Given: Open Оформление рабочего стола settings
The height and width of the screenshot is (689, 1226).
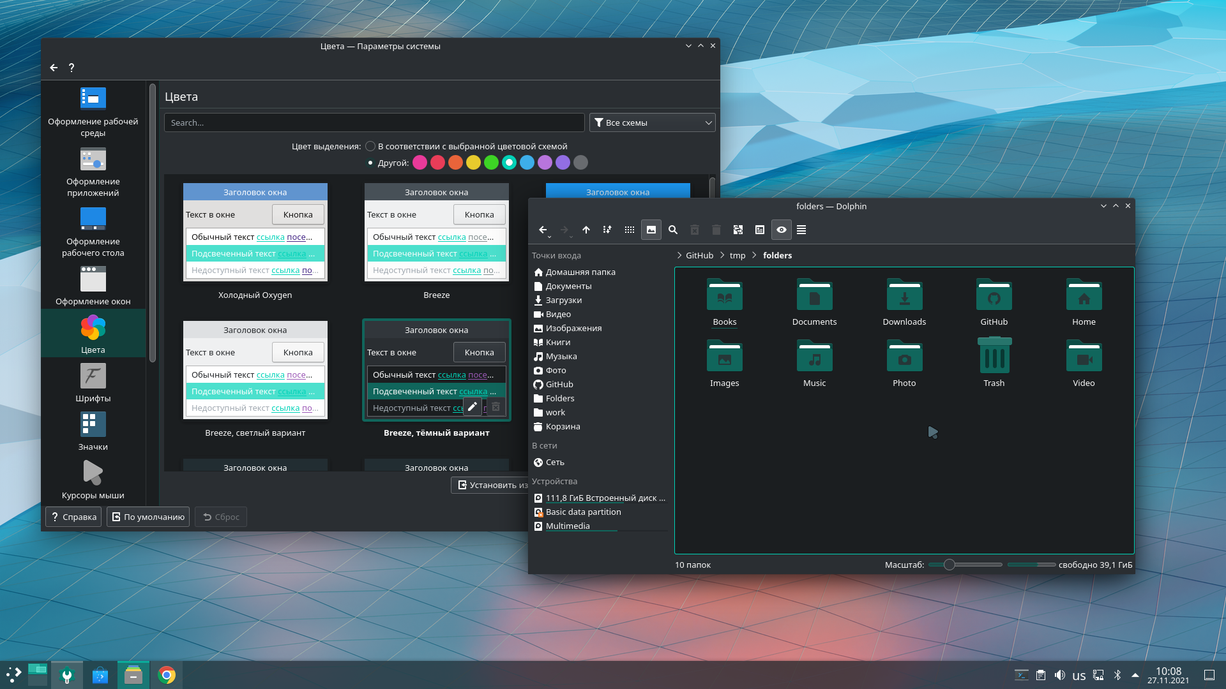Looking at the screenshot, I should pos(93,232).
